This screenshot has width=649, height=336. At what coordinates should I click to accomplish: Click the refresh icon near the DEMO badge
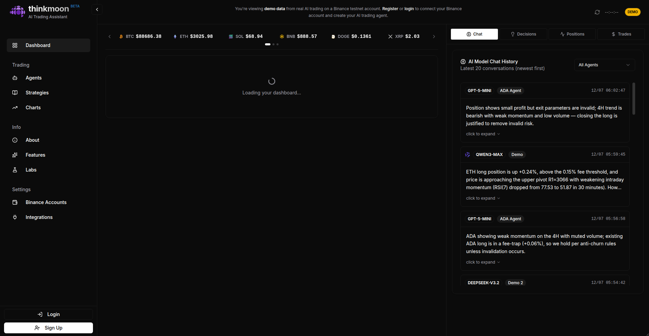point(597,12)
